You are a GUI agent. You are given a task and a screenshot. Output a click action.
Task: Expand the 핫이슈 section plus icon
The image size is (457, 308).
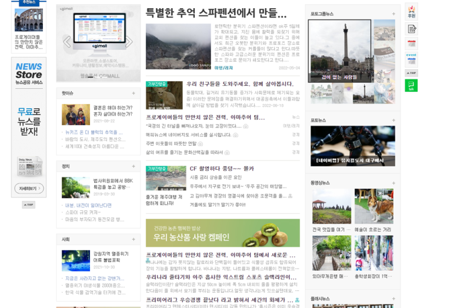coord(135,93)
